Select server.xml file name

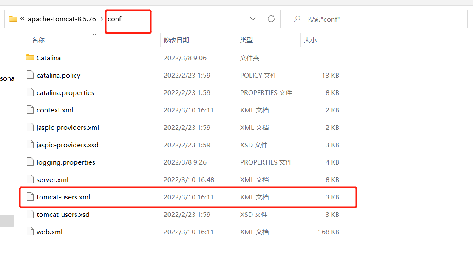[x=53, y=180]
